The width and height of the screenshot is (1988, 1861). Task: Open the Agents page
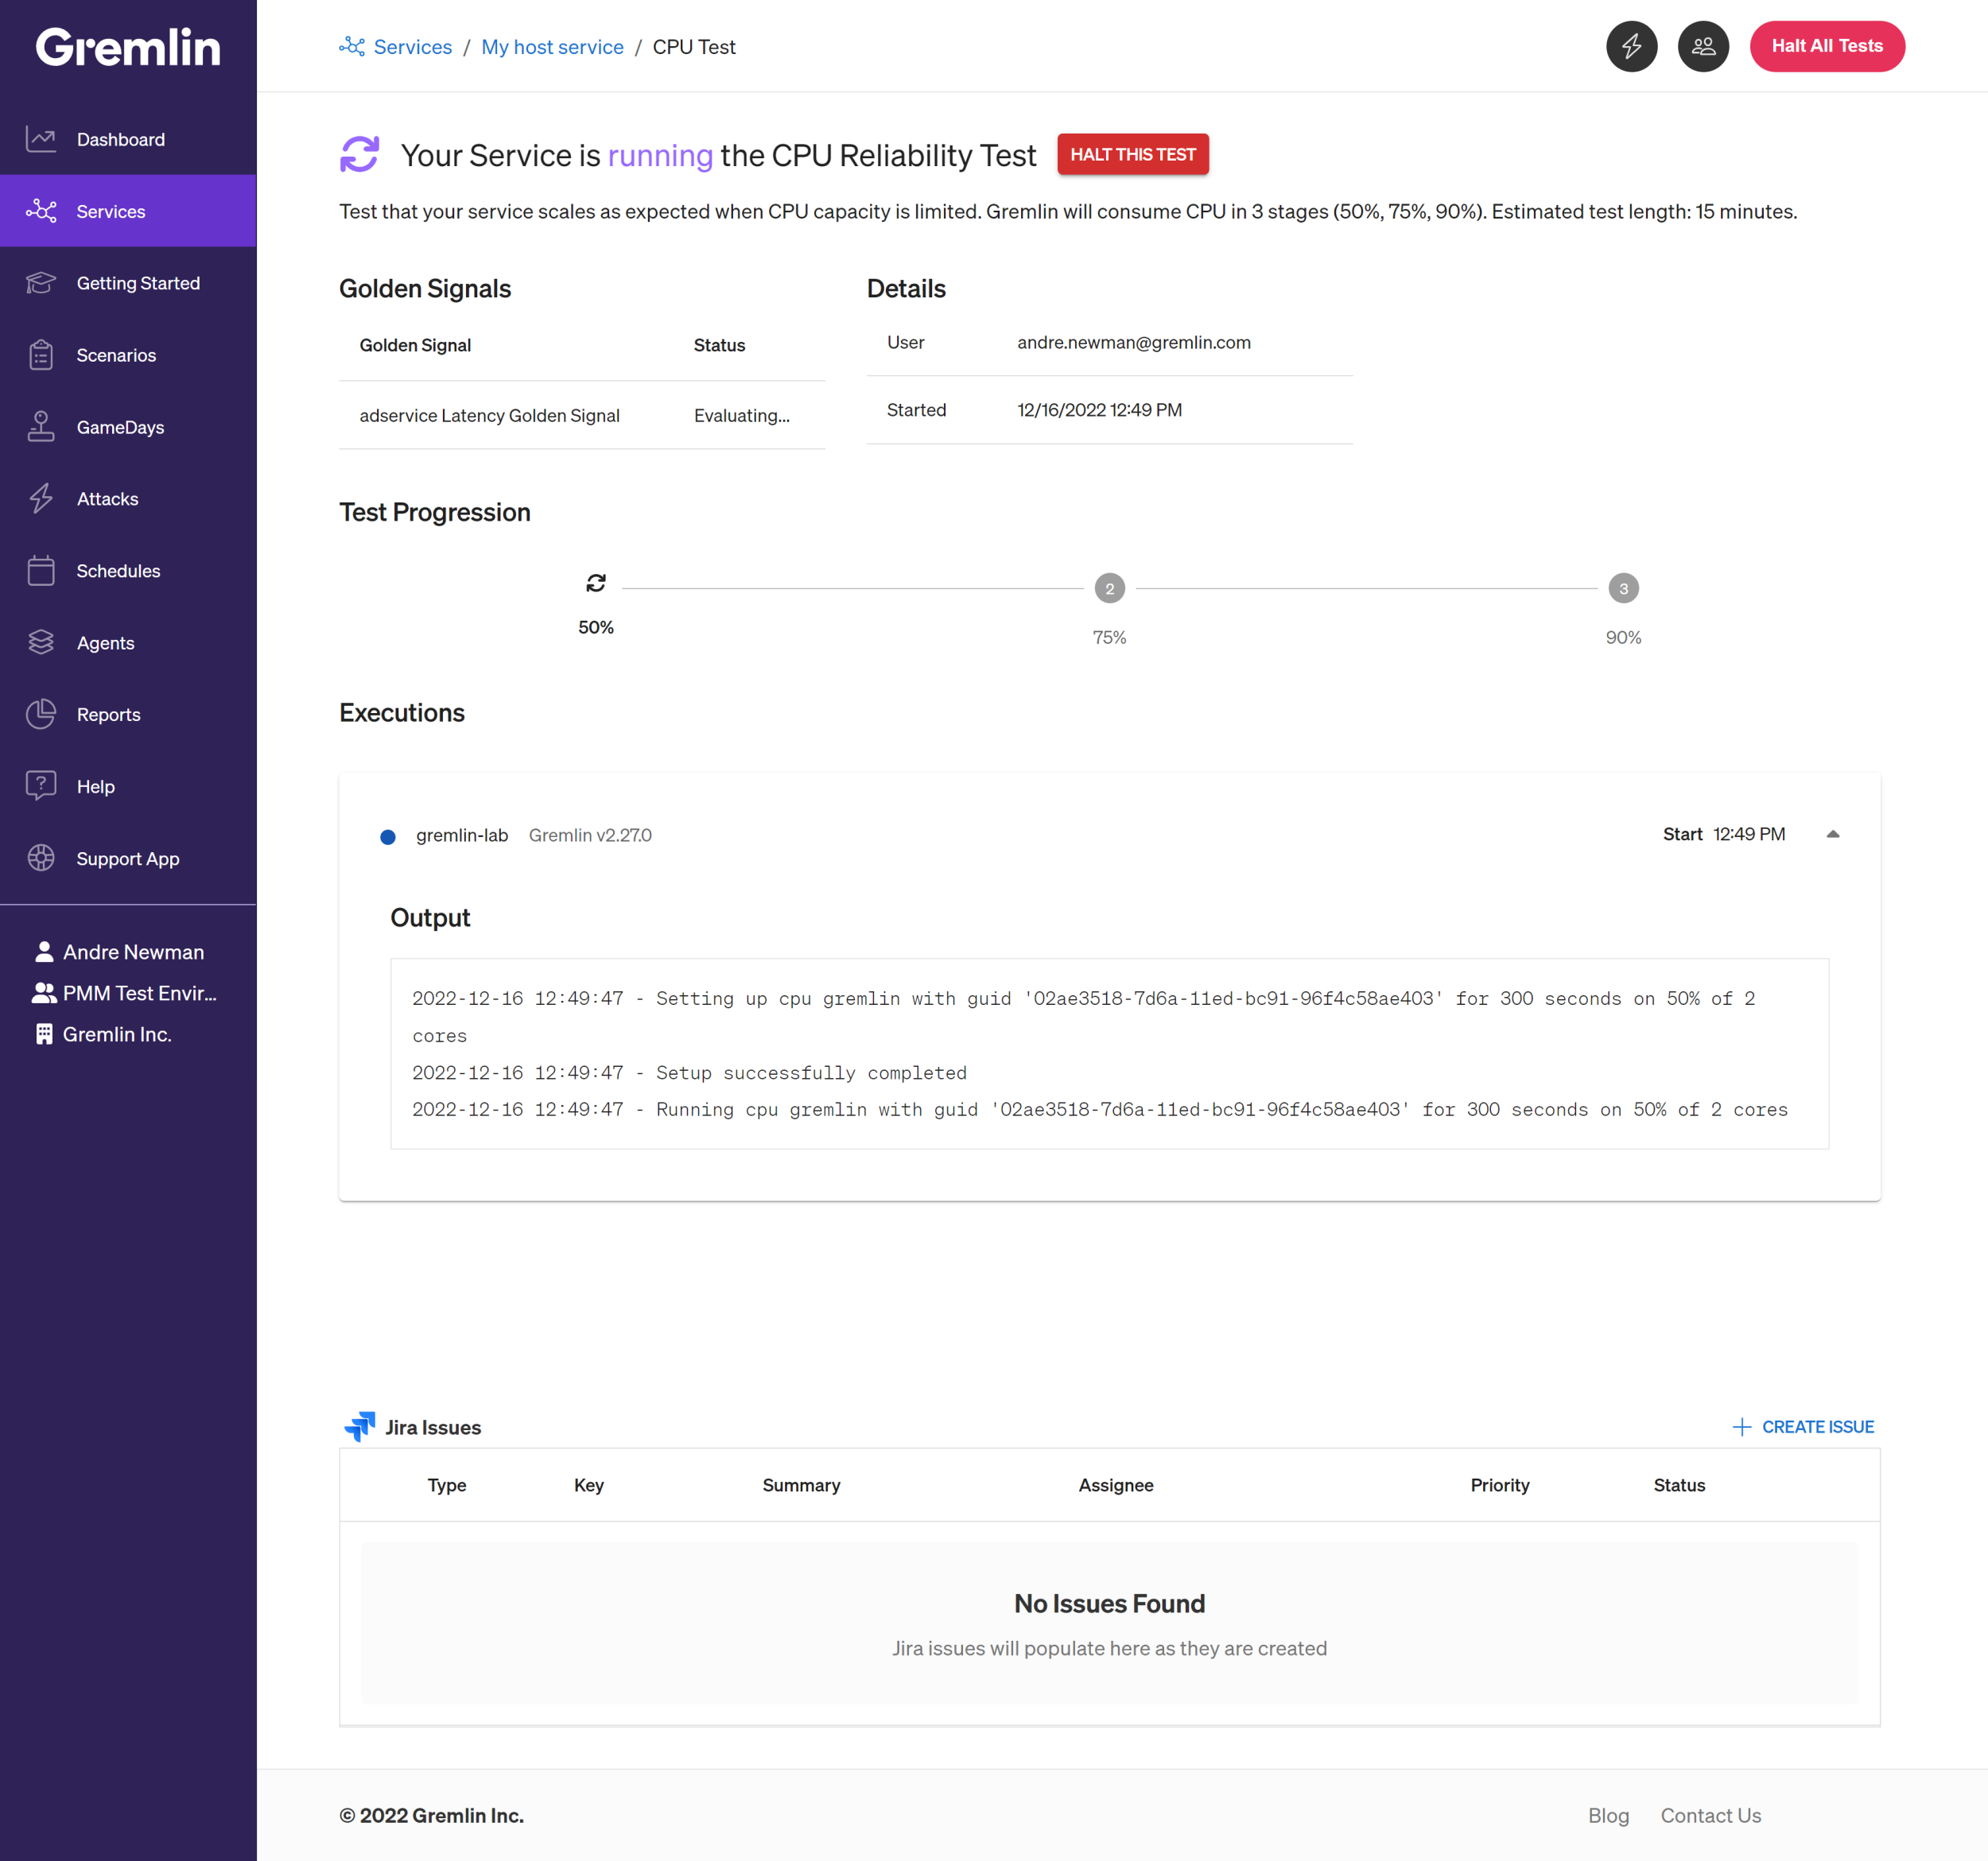click(x=128, y=642)
